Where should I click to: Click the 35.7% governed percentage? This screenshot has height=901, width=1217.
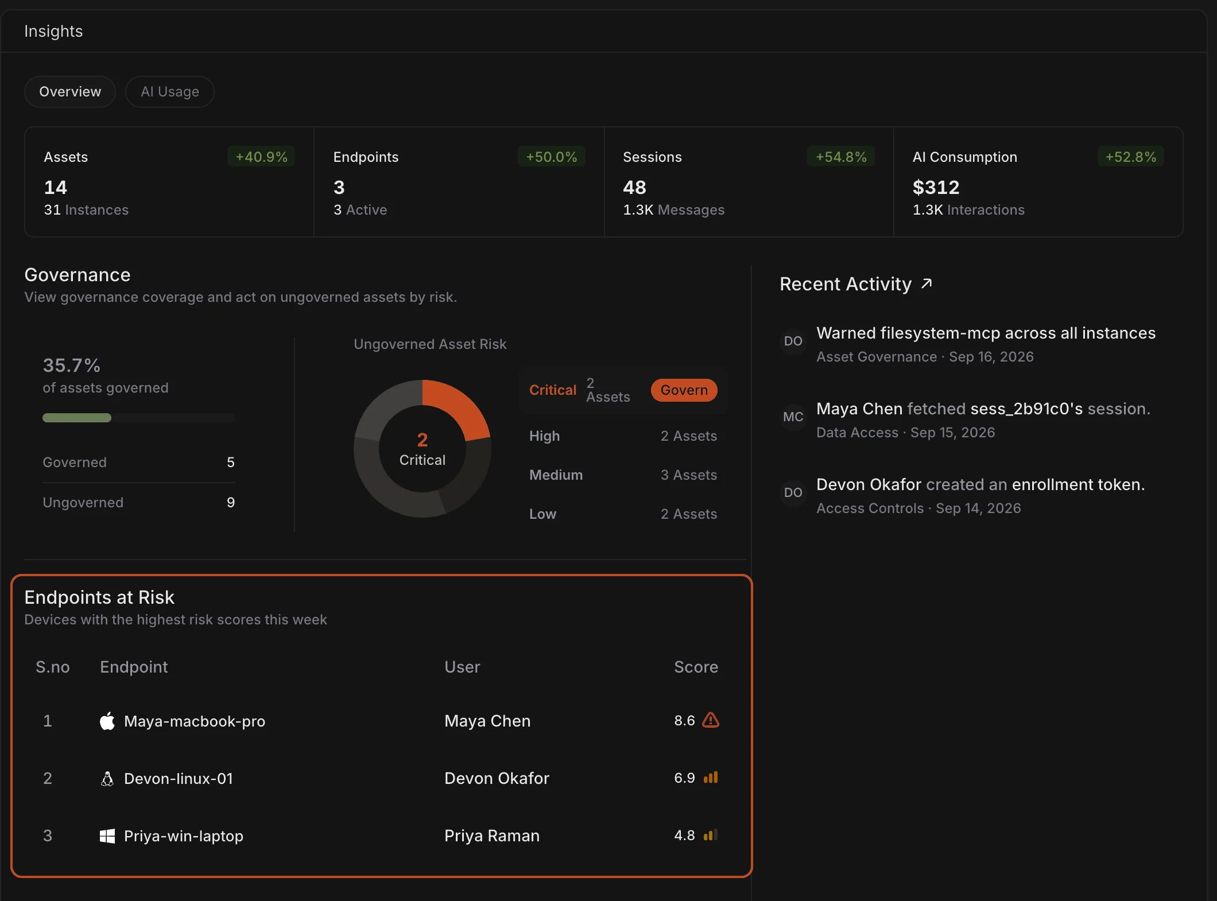(x=72, y=366)
